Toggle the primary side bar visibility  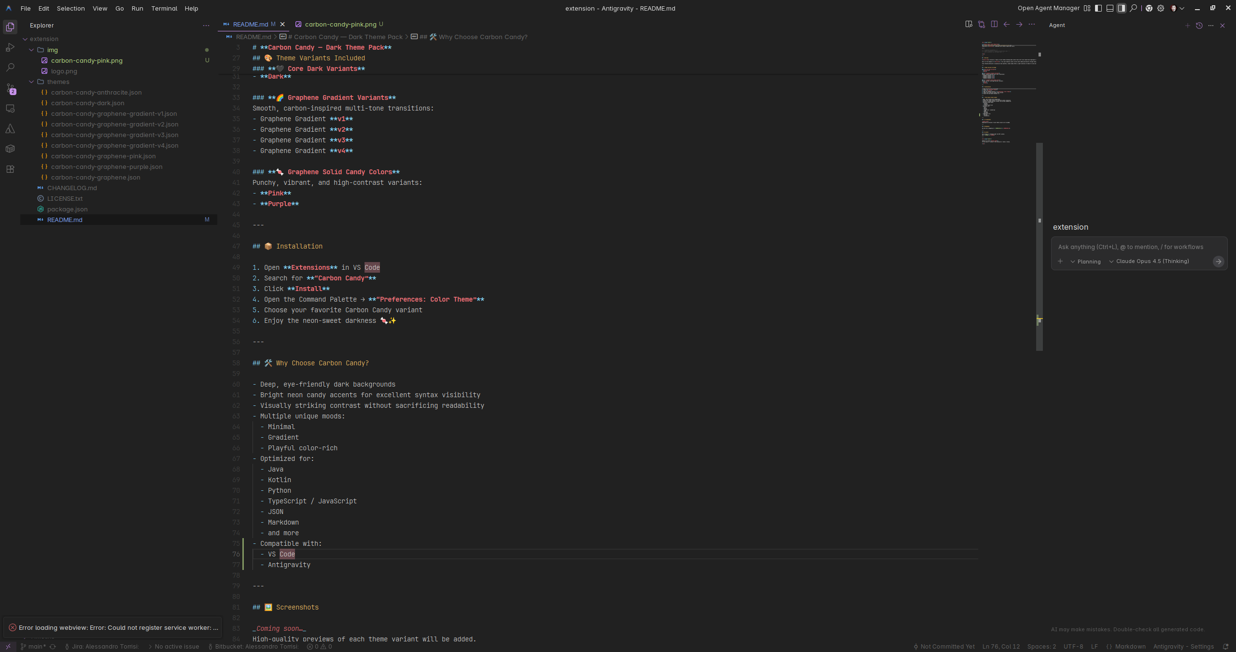click(x=1098, y=8)
